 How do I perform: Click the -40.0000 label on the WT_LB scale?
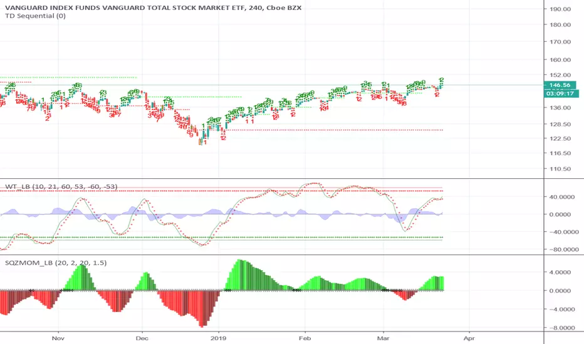tap(563, 232)
